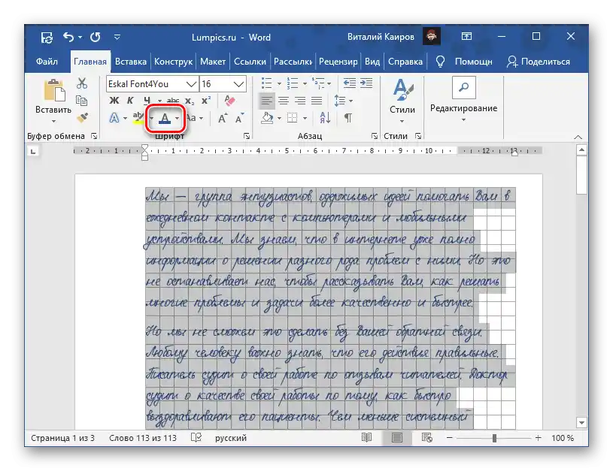The height and width of the screenshot is (471, 613).
Task: Toggle paragraph marks with the ¶ icon
Action: [x=349, y=118]
